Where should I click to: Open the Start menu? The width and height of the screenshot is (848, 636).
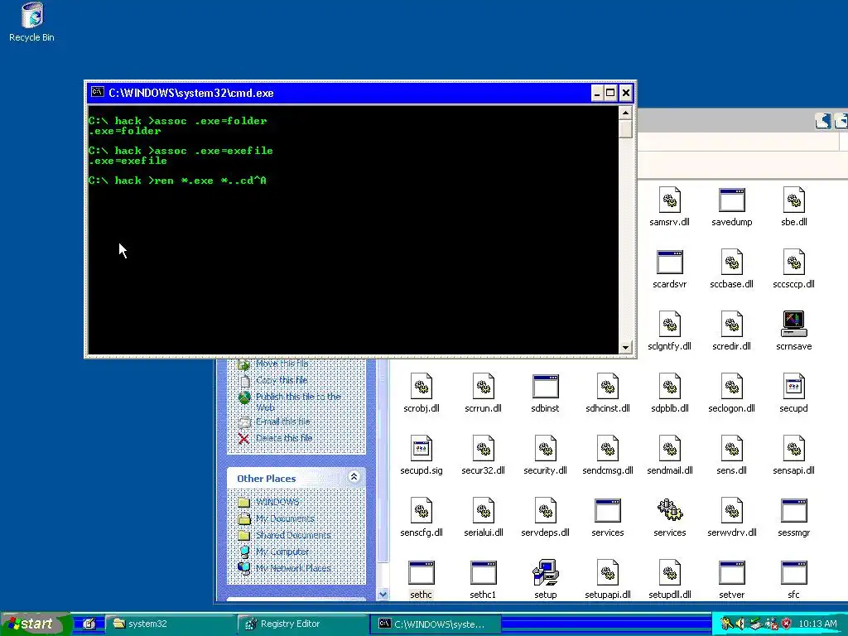pos(36,624)
